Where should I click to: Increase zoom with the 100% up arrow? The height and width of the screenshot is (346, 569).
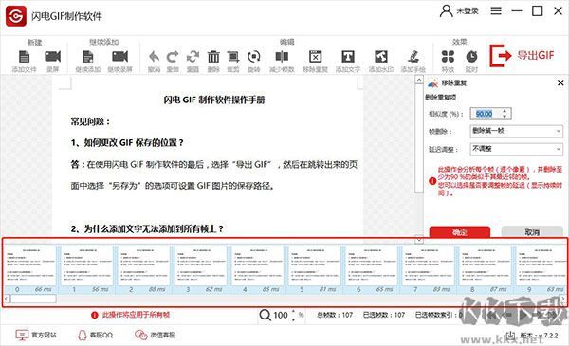point(293,312)
